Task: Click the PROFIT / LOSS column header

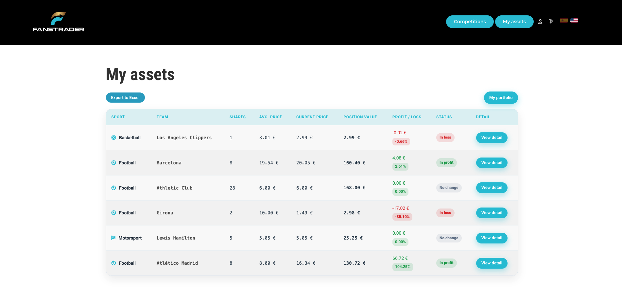Action: [x=407, y=117]
